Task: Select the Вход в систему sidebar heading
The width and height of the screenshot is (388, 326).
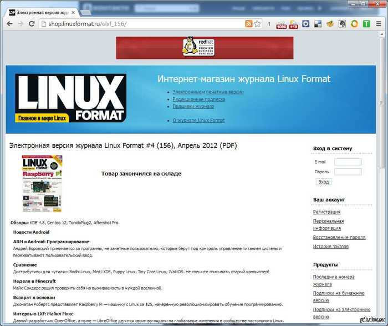Action: tap(333, 148)
